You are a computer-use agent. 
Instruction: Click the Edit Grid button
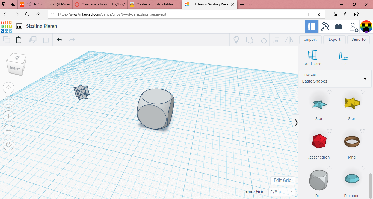coord(283,180)
